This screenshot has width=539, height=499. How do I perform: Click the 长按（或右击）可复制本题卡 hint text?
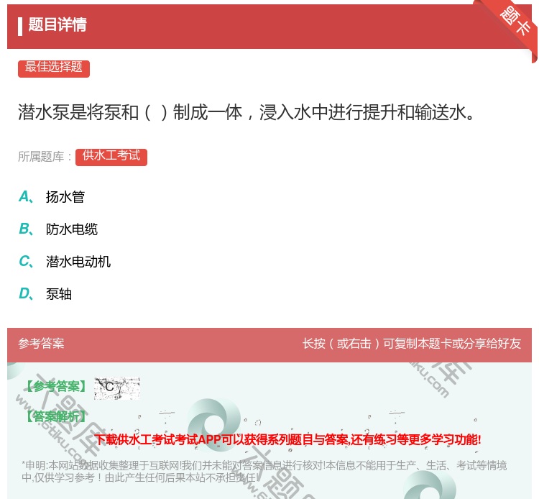(412, 344)
